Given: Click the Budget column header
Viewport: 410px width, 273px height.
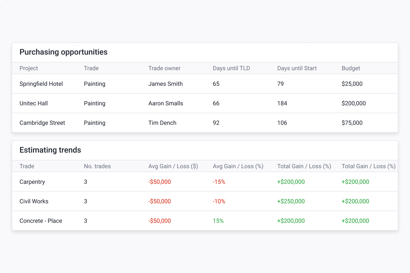Looking at the screenshot, I should [351, 68].
